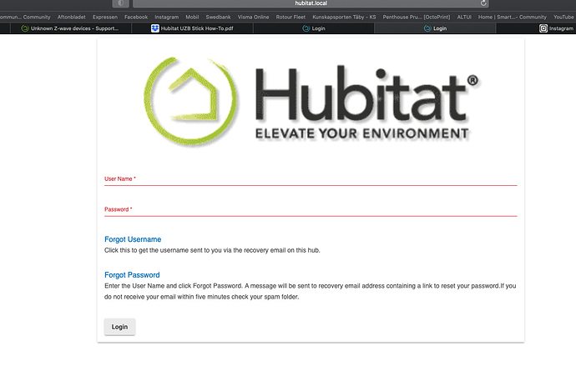Open the ALTUI bookmark

pyautogui.click(x=464, y=17)
